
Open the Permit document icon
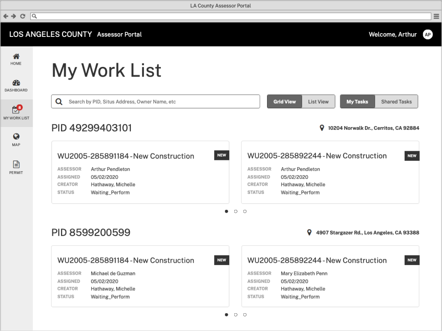[16, 167]
